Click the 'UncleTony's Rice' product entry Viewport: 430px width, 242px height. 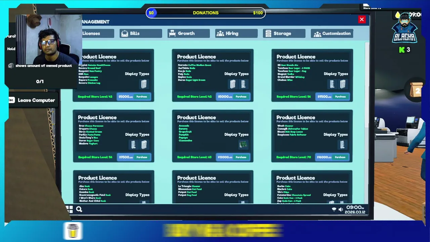88,137
